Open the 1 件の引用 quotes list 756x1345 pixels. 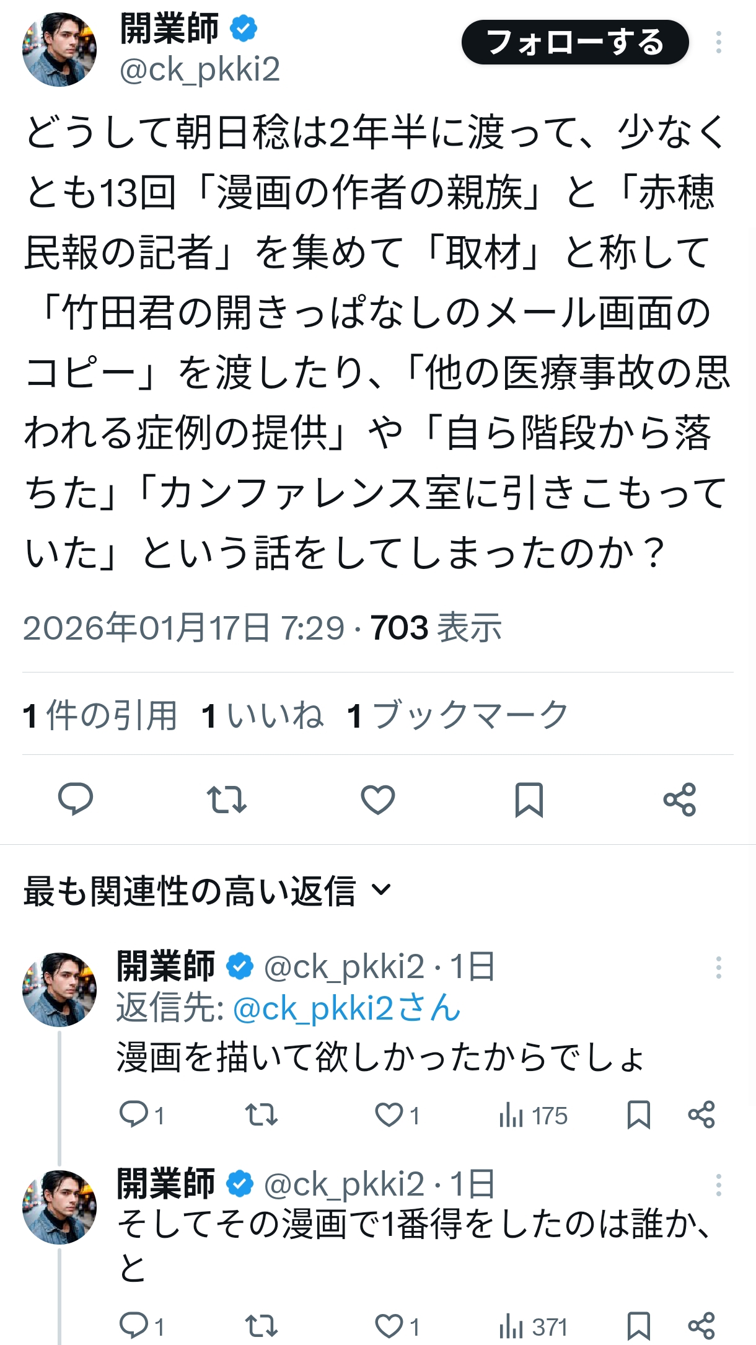click(100, 715)
